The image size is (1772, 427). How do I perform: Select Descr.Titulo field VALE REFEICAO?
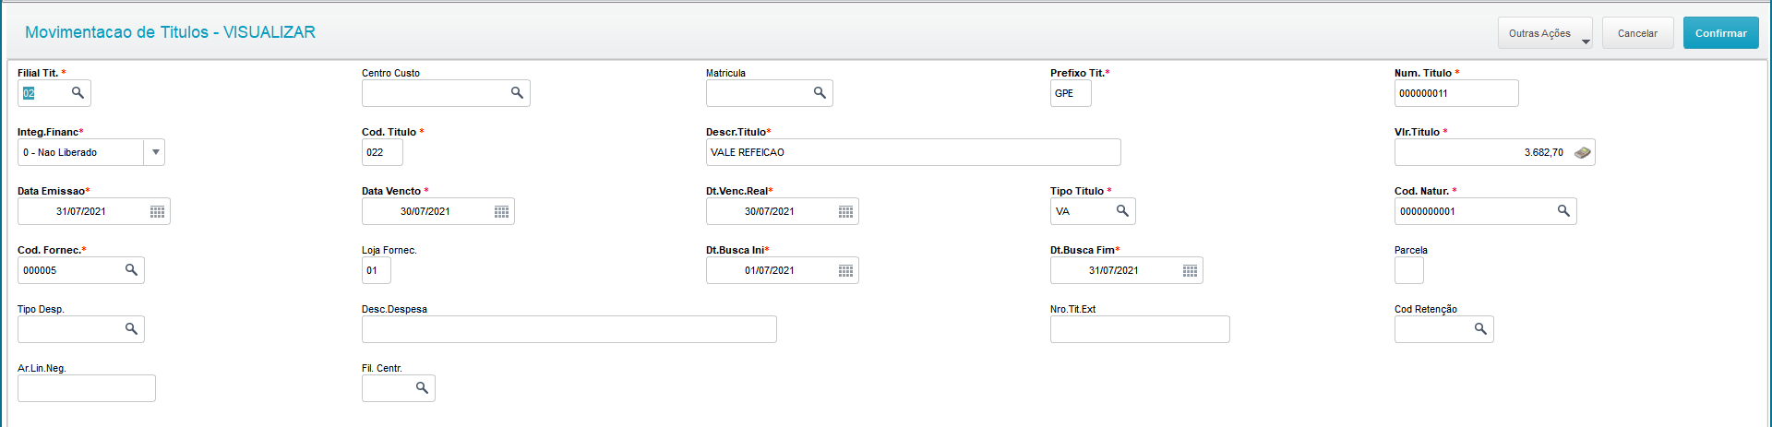point(914,152)
